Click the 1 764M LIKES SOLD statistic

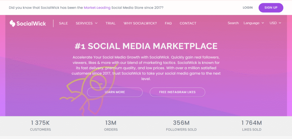252,126
